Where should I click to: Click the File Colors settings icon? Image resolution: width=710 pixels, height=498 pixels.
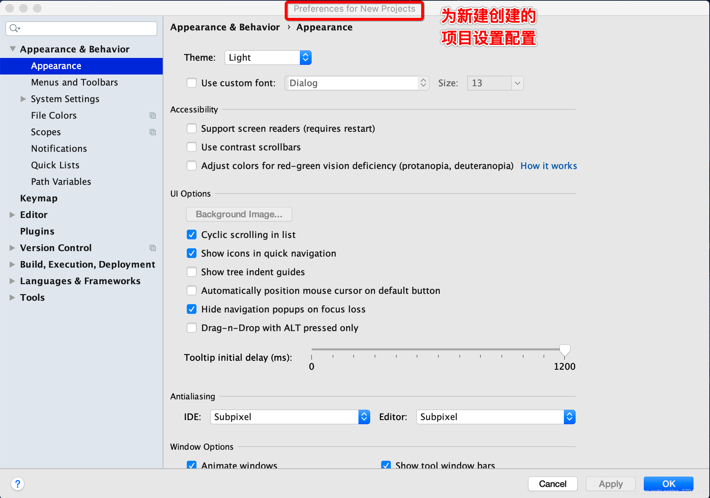click(x=152, y=116)
